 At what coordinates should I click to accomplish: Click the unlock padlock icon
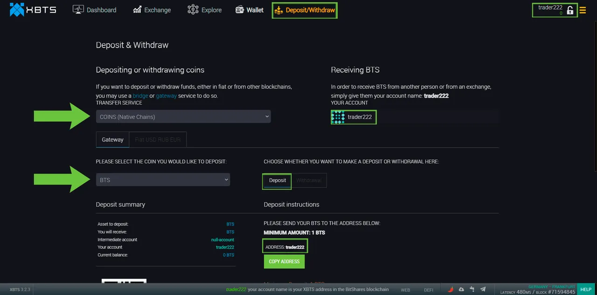[570, 10]
